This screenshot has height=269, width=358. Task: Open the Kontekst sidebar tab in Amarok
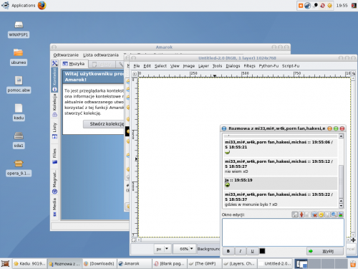(x=54, y=80)
